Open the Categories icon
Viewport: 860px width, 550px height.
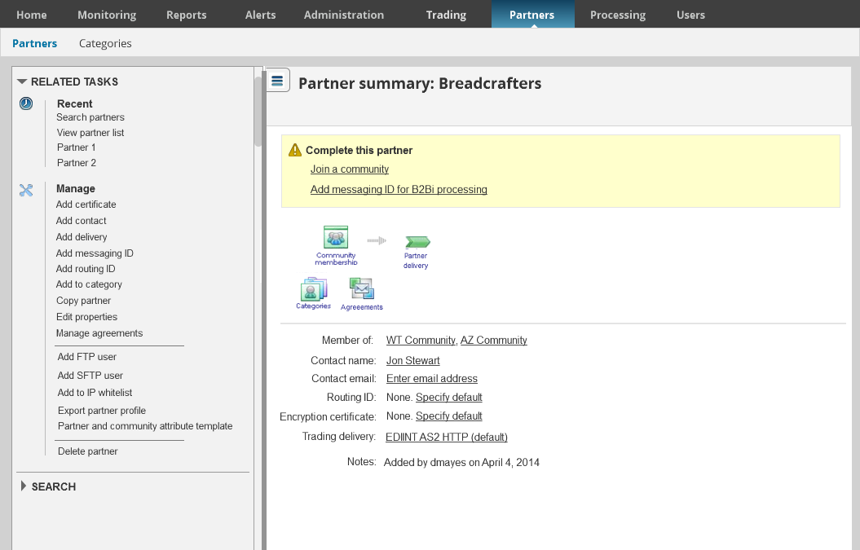(314, 289)
